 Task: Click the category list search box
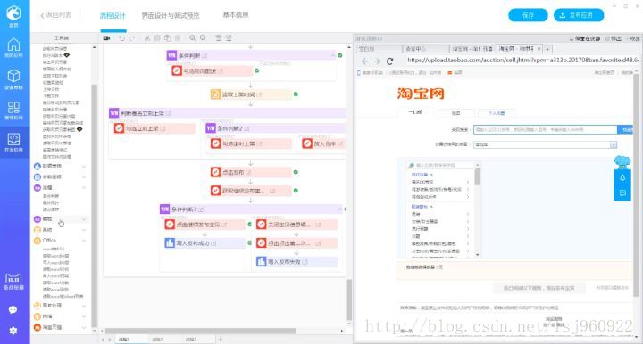tap(442, 165)
